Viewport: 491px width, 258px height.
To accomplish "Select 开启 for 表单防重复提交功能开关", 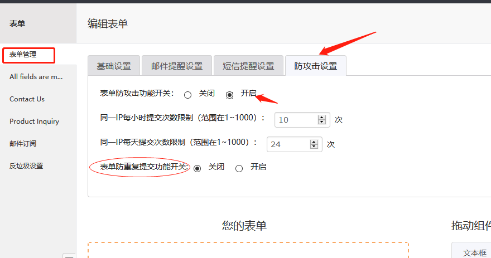I will [239, 168].
